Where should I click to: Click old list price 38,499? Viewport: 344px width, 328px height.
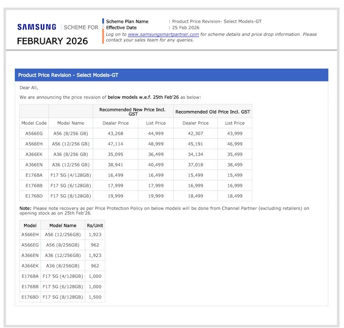[x=235, y=165]
